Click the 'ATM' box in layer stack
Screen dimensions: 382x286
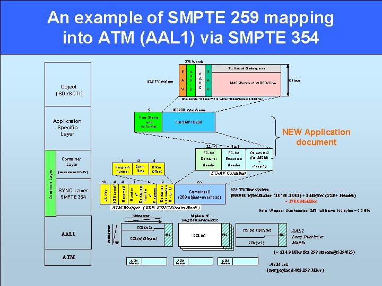[68, 257]
